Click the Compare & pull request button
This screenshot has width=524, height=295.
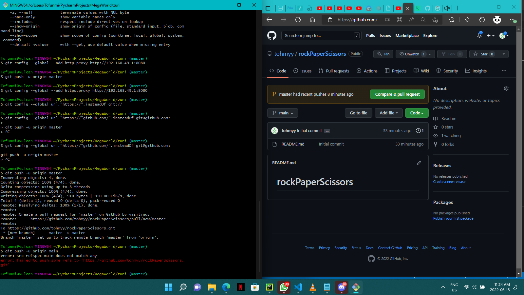tap(397, 94)
